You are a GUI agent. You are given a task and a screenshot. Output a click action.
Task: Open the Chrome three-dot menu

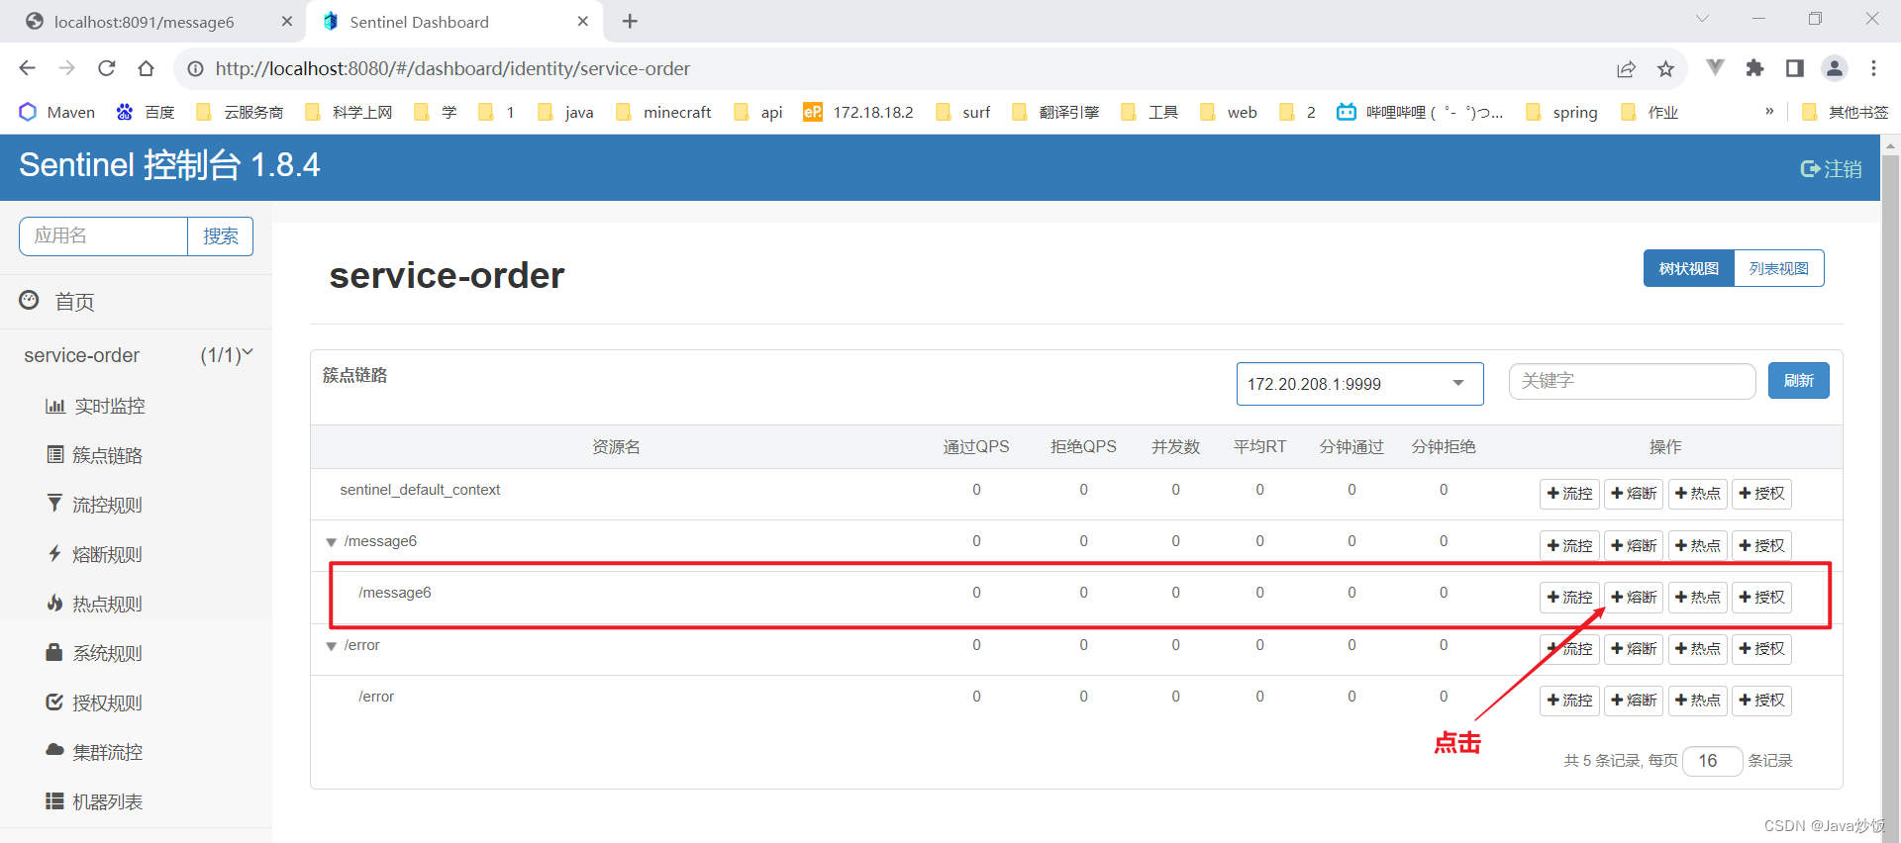(1873, 68)
